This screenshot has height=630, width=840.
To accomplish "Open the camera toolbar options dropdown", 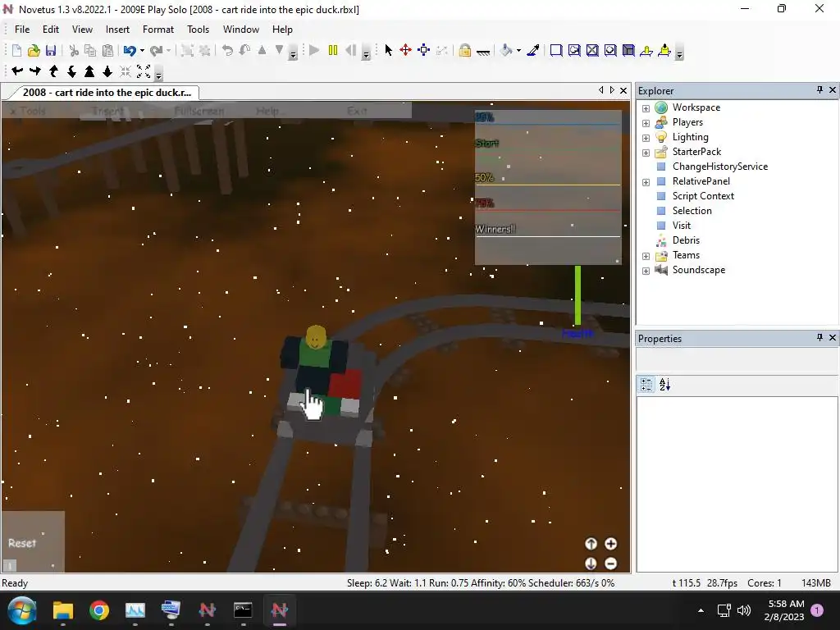I will 158,73.
